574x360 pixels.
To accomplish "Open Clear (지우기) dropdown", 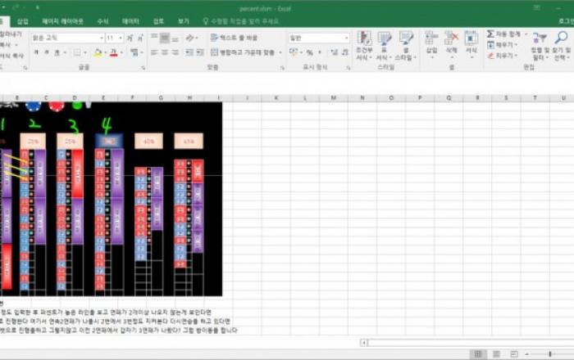I will click(502, 56).
